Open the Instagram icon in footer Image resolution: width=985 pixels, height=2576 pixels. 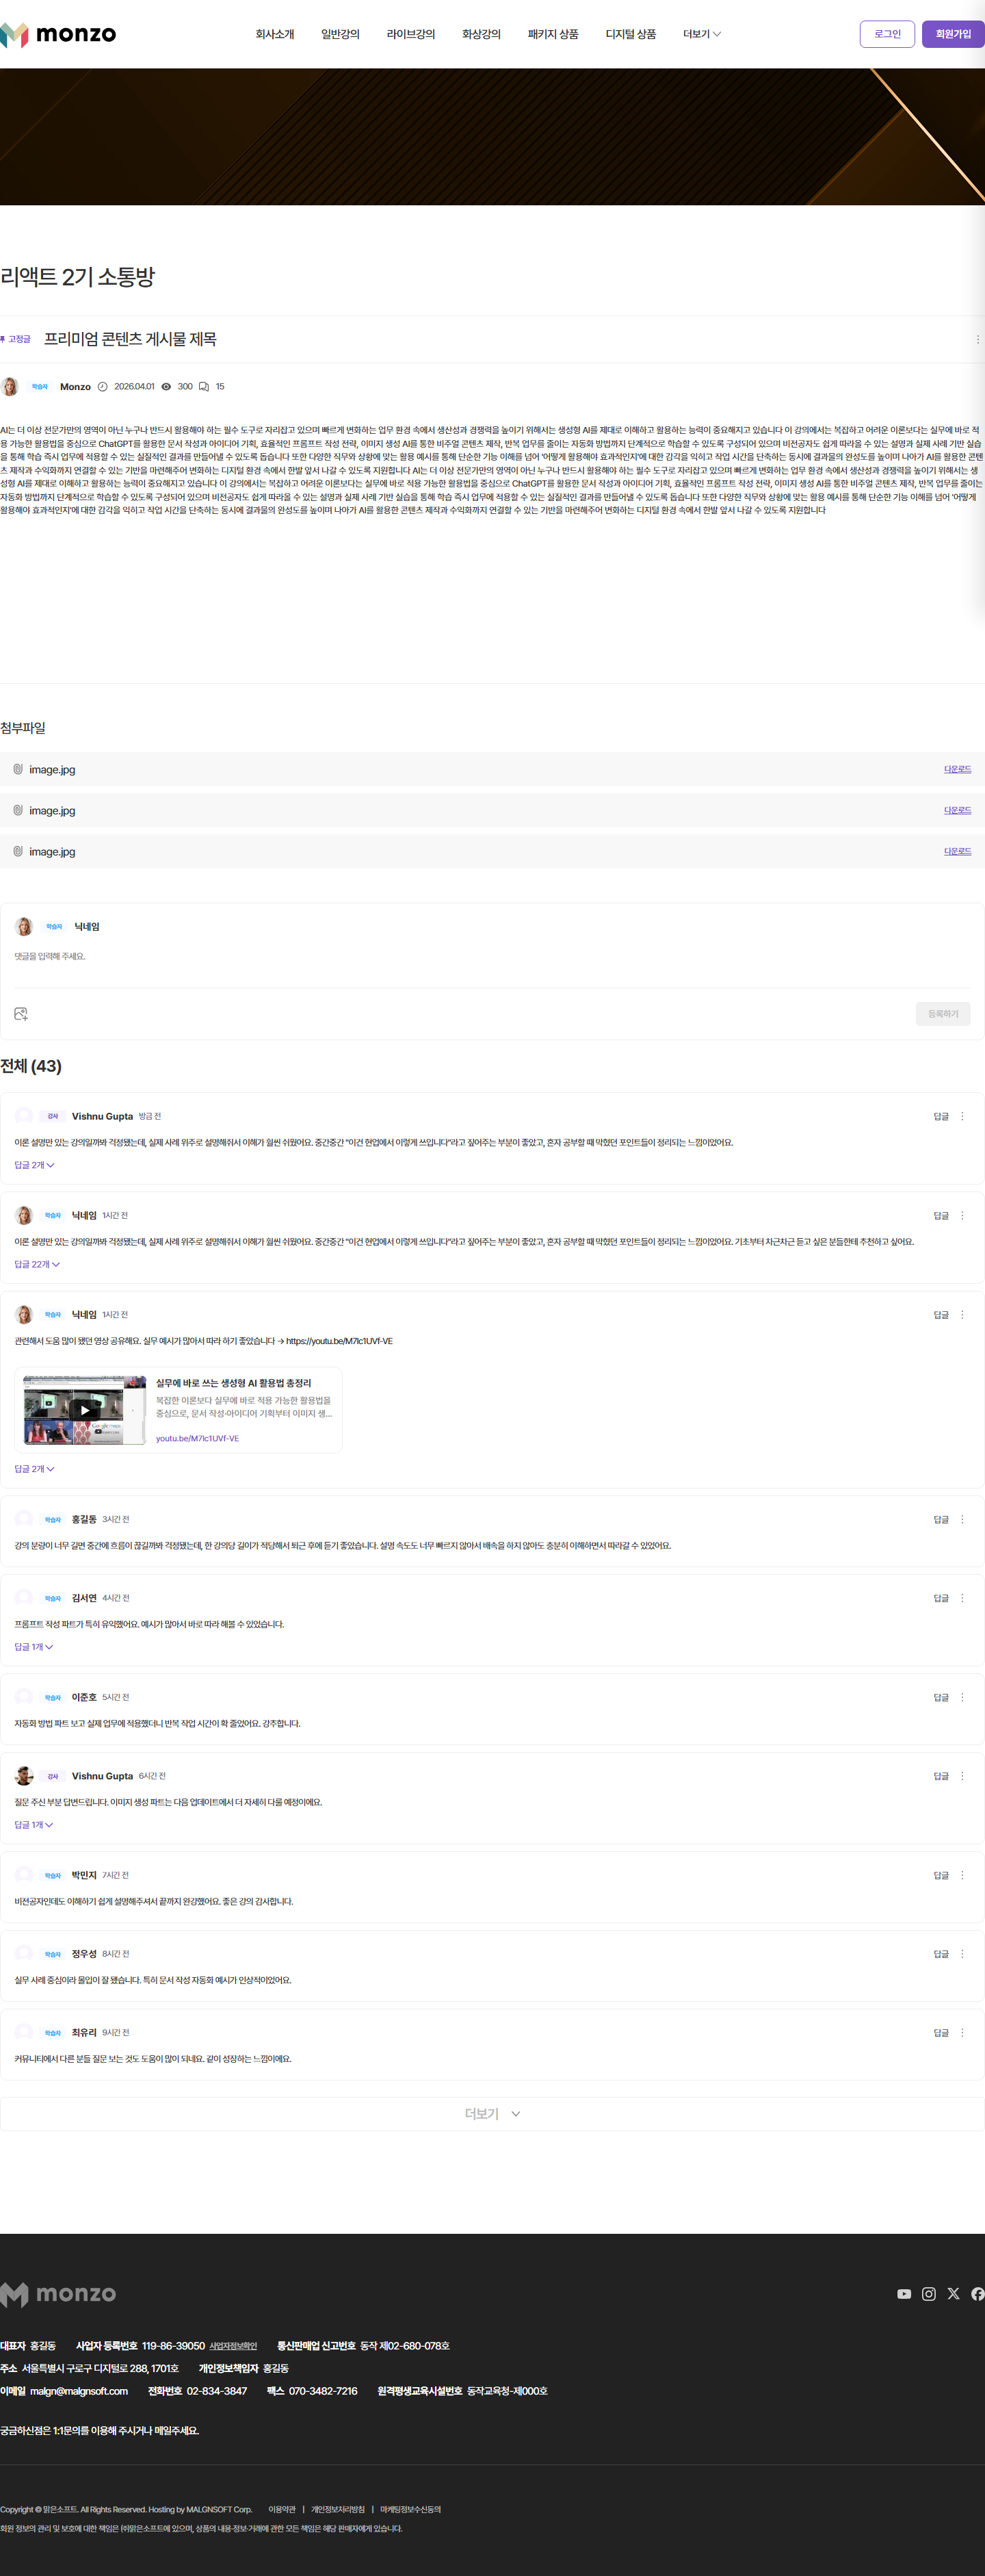[x=928, y=2294]
